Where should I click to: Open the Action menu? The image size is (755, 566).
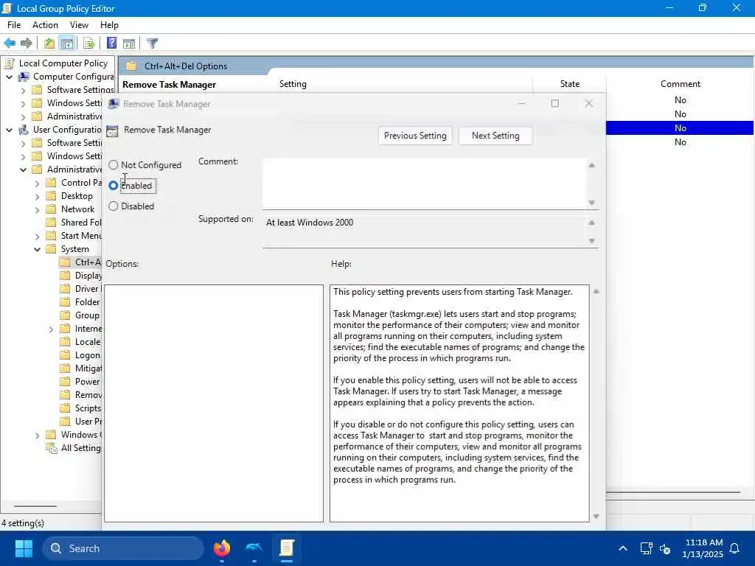pos(45,25)
